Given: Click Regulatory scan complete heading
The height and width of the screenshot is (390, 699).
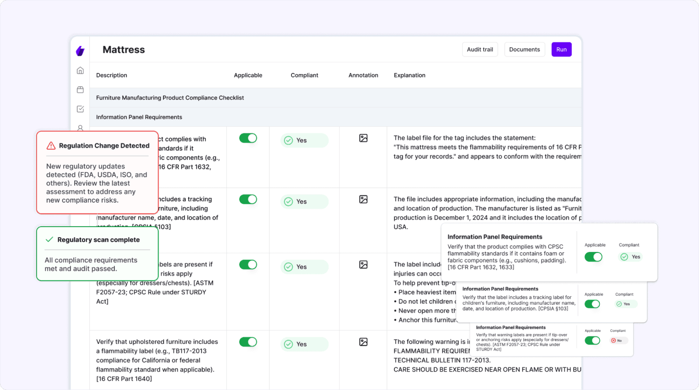Looking at the screenshot, I should point(99,240).
